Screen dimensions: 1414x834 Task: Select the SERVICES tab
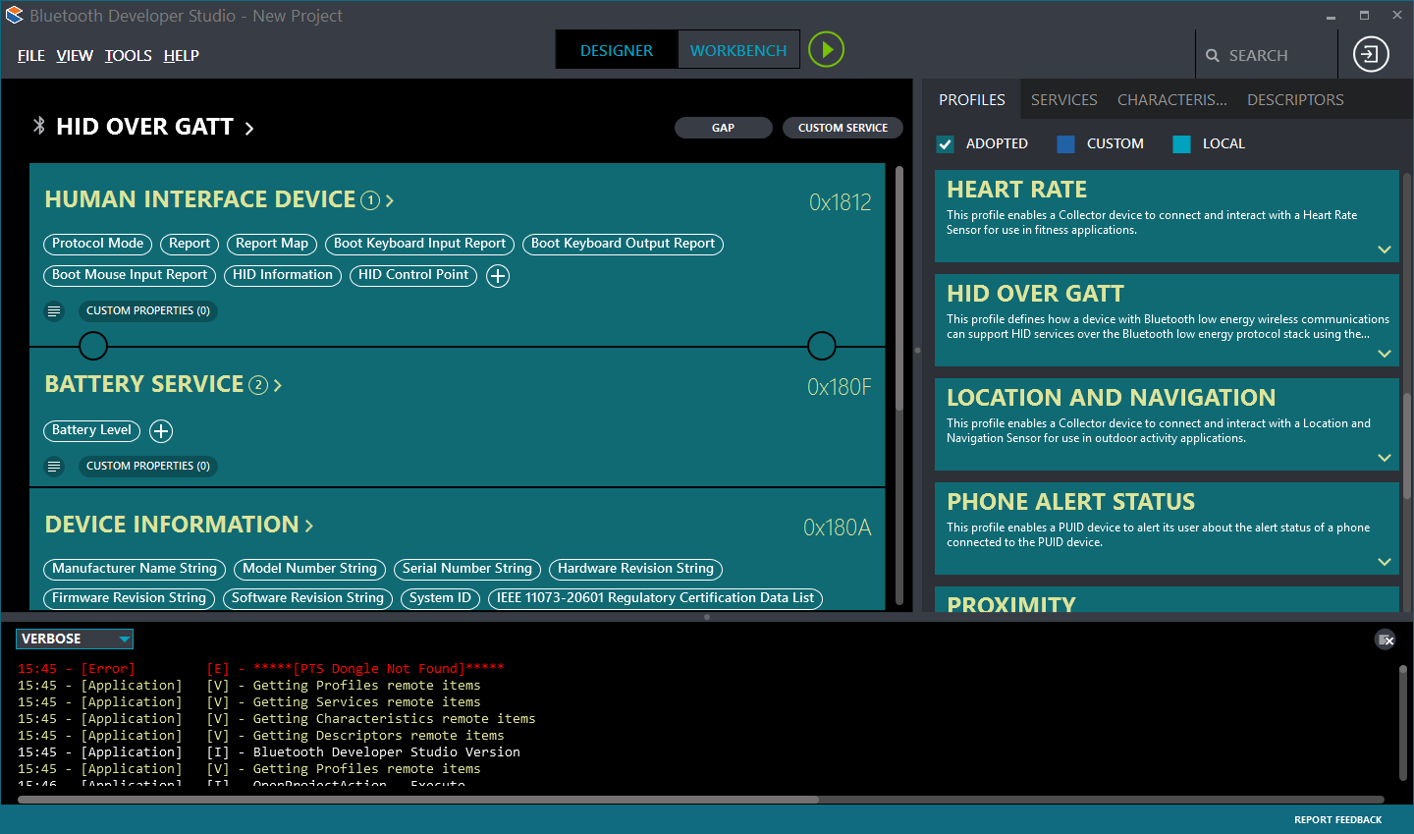tap(1064, 100)
